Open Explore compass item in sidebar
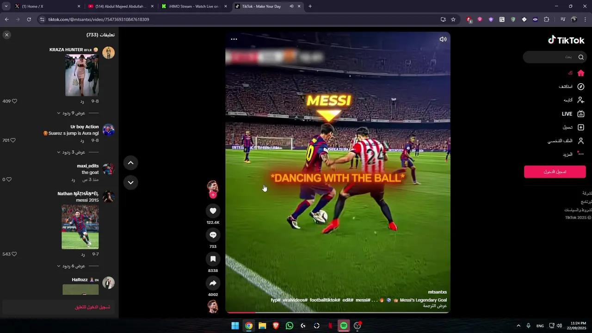 pos(572,86)
